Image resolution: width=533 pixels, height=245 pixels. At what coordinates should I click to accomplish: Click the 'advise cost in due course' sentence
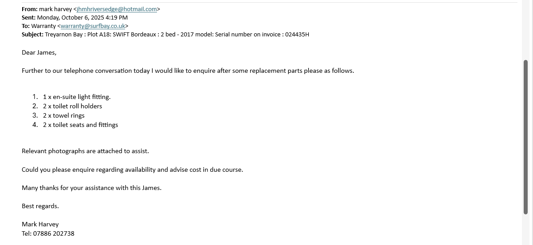tap(132, 170)
